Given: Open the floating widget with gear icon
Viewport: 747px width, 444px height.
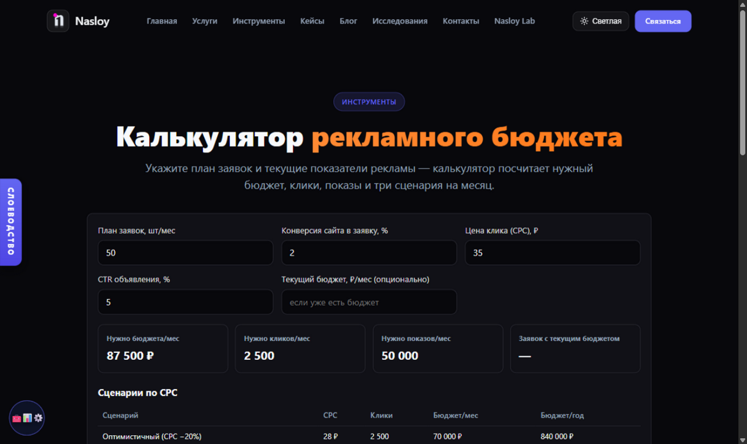Looking at the screenshot, I should (27, 418).
